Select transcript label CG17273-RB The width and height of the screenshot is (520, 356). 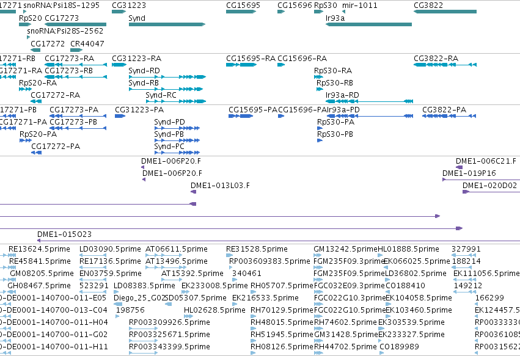pos(68,71)
